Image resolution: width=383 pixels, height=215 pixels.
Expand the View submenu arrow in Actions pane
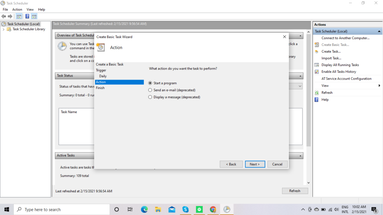pos(379,85)
